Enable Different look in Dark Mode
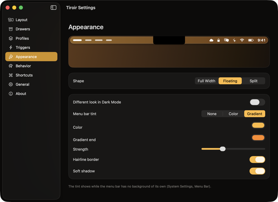 [x=257, y=102]
